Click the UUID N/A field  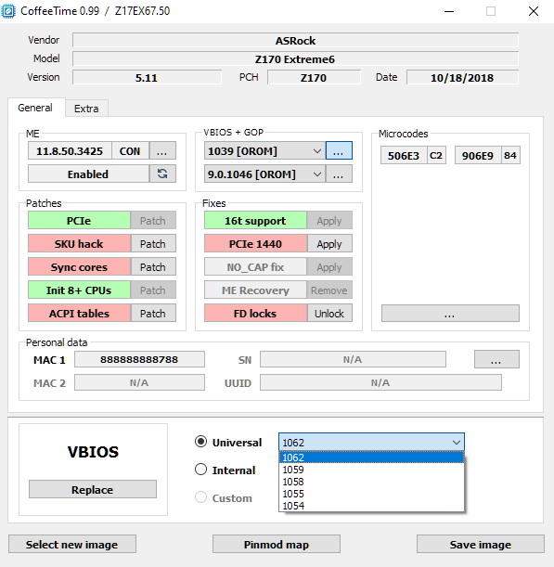click(380, 382)
